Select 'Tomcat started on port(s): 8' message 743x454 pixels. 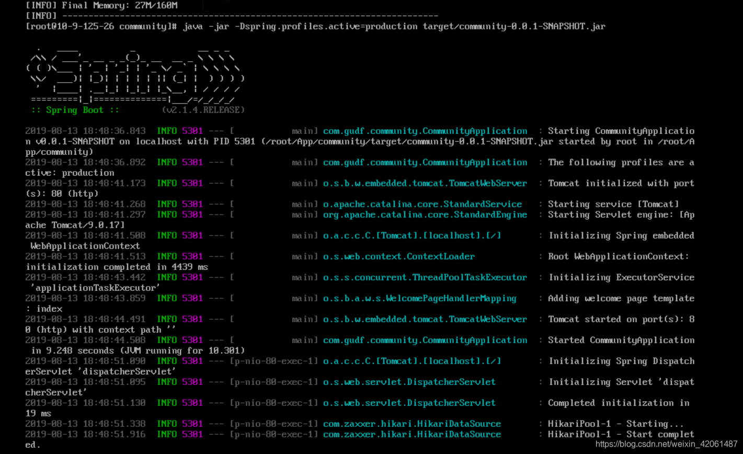(621, 320)
